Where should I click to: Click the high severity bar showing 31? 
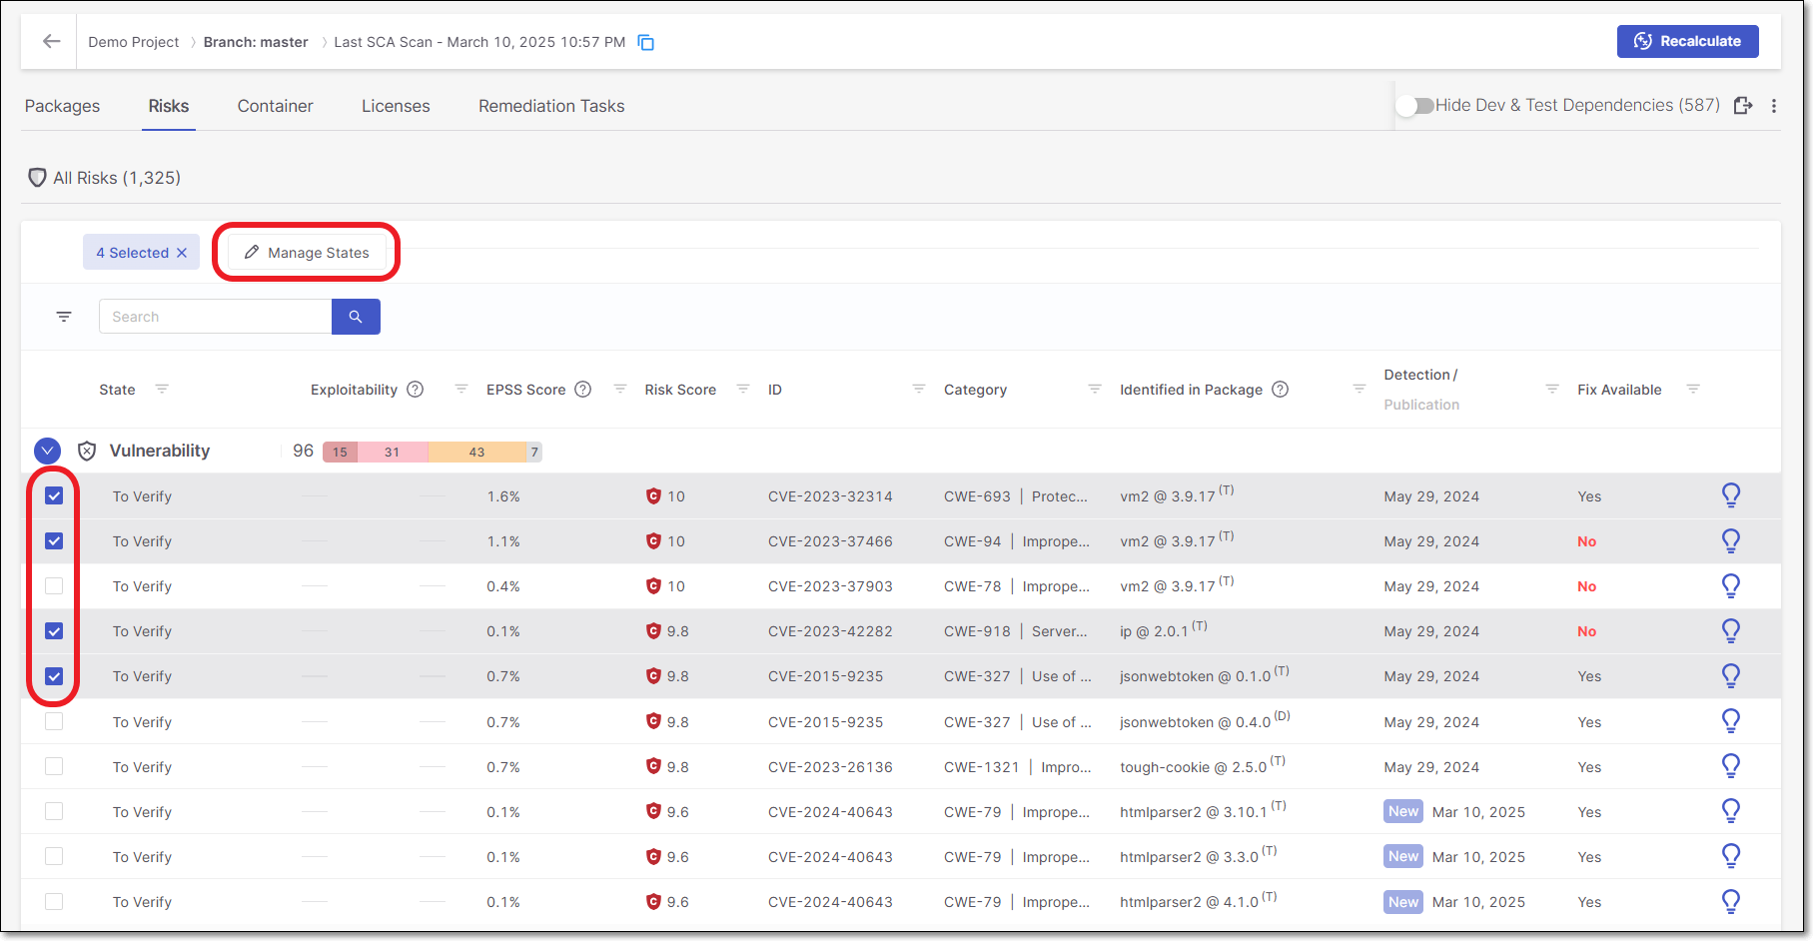pyautogui.click(x=393, y=452)
